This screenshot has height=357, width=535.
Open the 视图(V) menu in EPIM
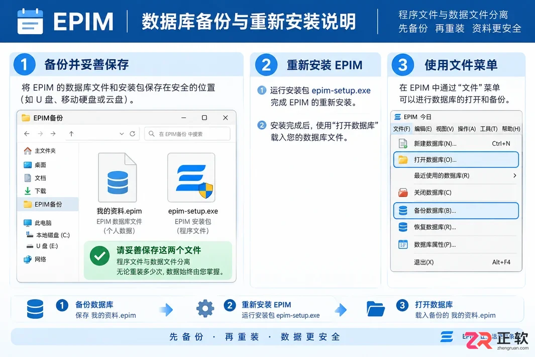click(445, 129)
